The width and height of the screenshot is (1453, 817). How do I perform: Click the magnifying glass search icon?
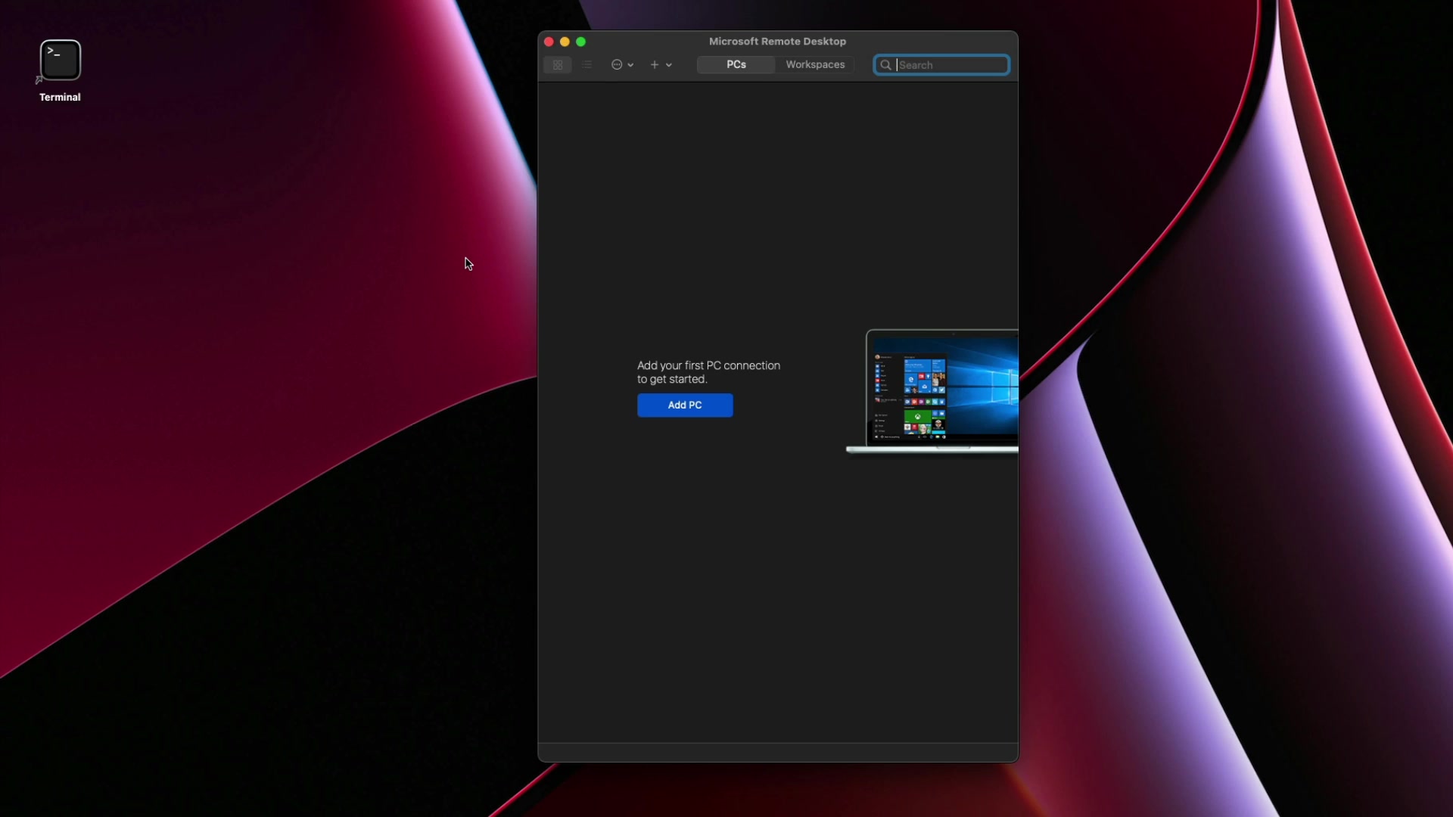click(x=885, y=65)
